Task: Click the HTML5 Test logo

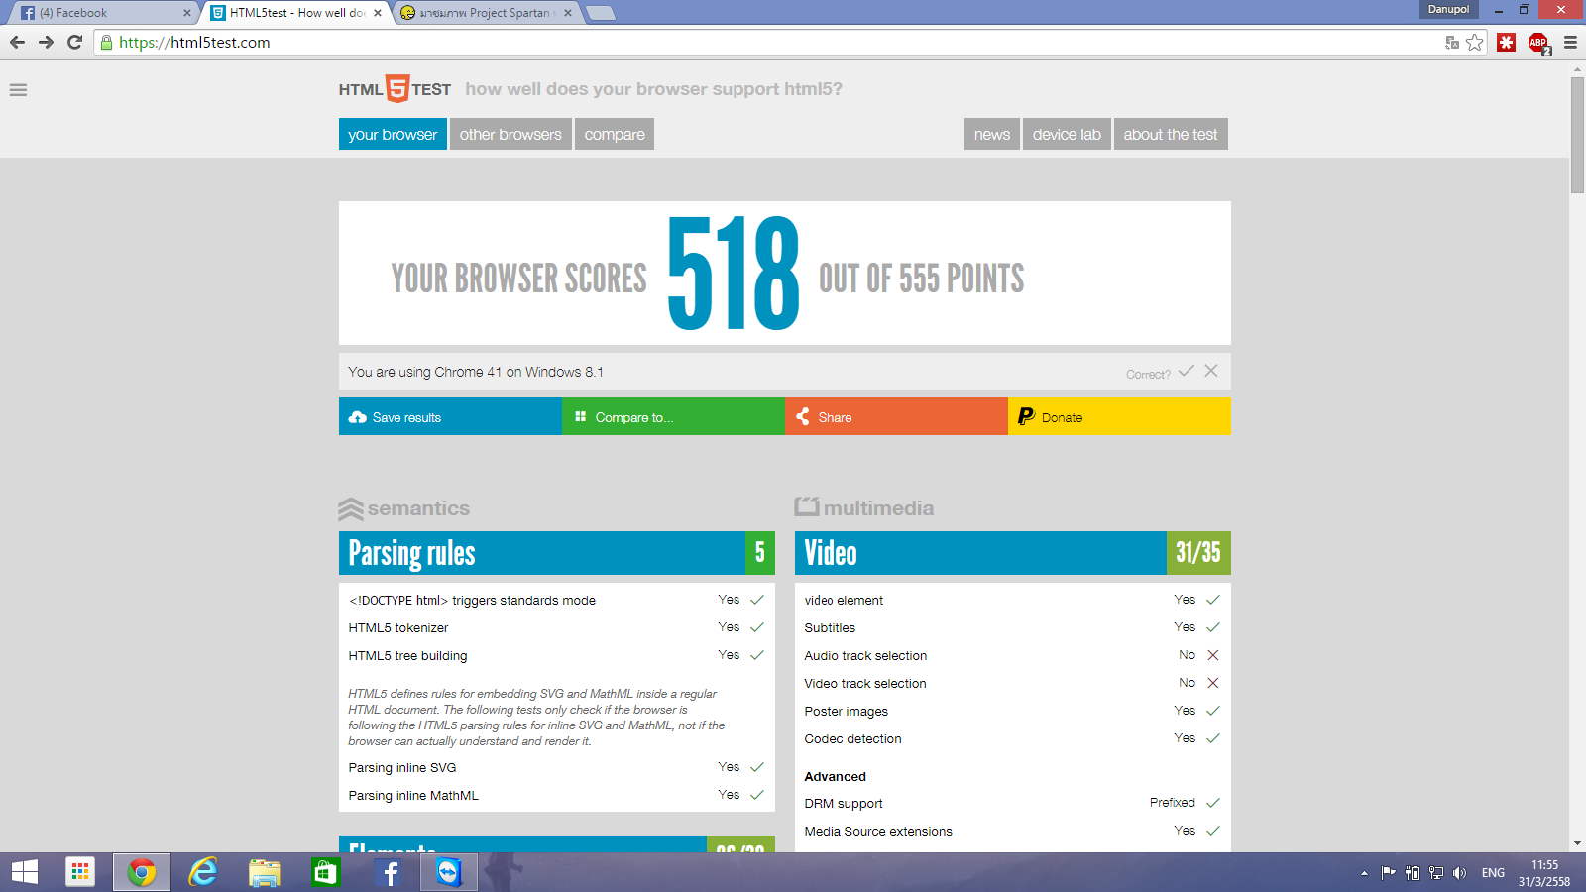Action: tap(395, 89)
